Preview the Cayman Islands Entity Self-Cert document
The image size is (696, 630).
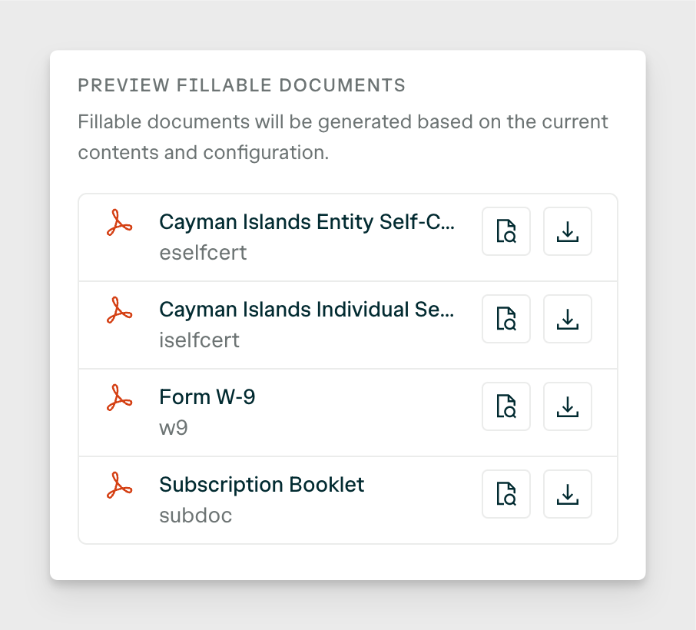[x=506, y=231]
